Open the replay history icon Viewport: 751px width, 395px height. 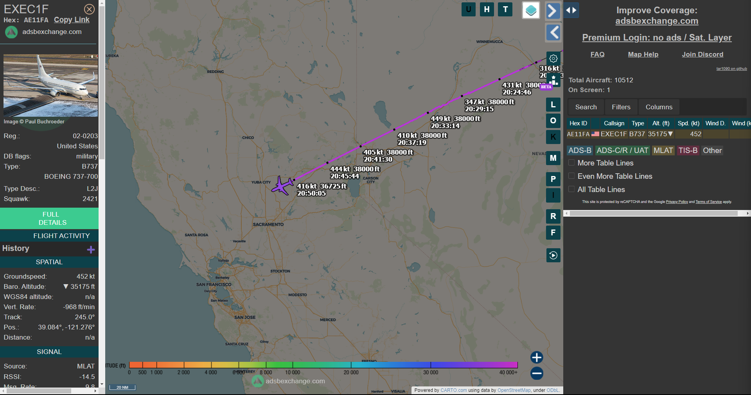[553, 255]
